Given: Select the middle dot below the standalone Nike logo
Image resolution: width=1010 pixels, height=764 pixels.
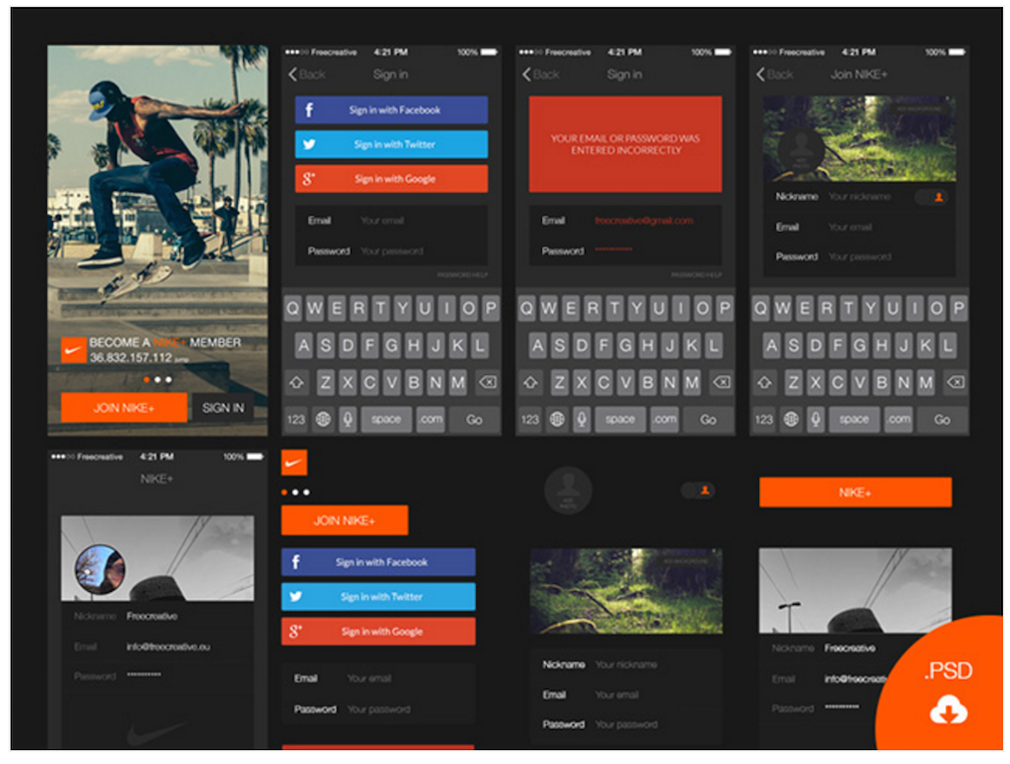Looking at the screenshot, I should [296, 492].
